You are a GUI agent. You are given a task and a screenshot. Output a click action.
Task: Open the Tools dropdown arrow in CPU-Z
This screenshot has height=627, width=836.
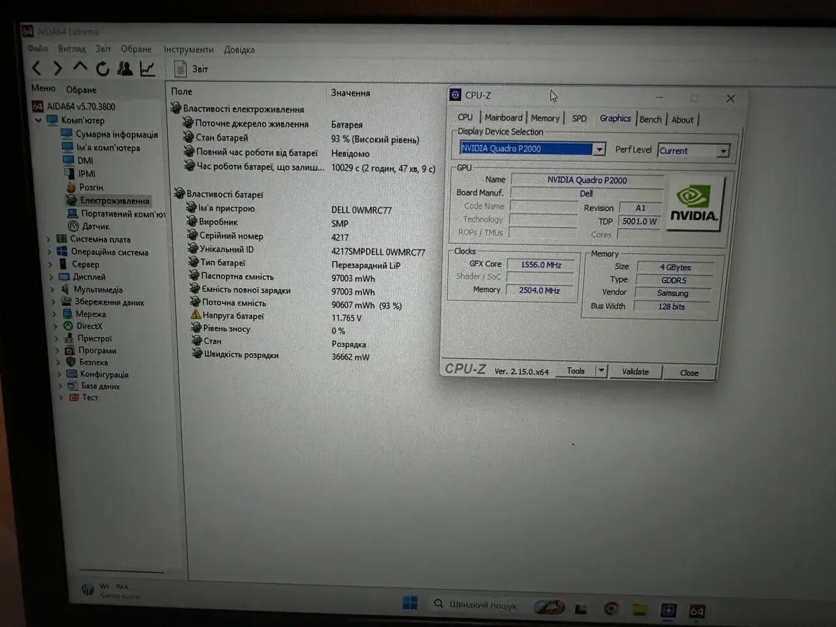coord(602,371)
